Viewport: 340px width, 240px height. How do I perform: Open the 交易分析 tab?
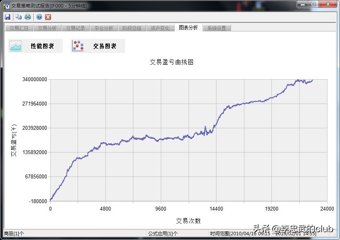click(47, 28)
